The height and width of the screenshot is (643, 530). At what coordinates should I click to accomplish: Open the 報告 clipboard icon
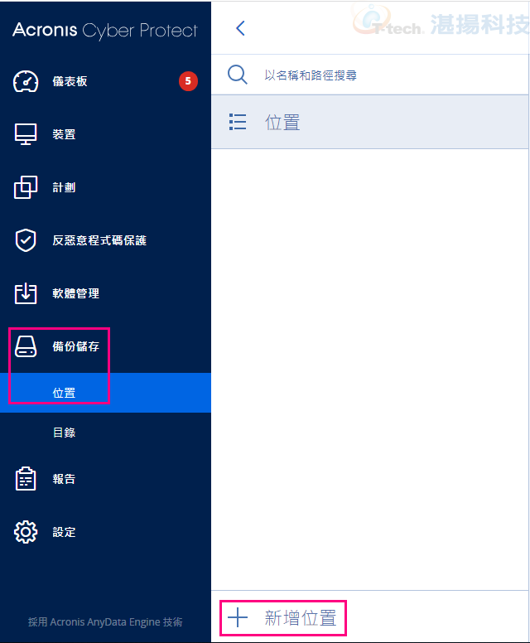[x=26, y=479]
